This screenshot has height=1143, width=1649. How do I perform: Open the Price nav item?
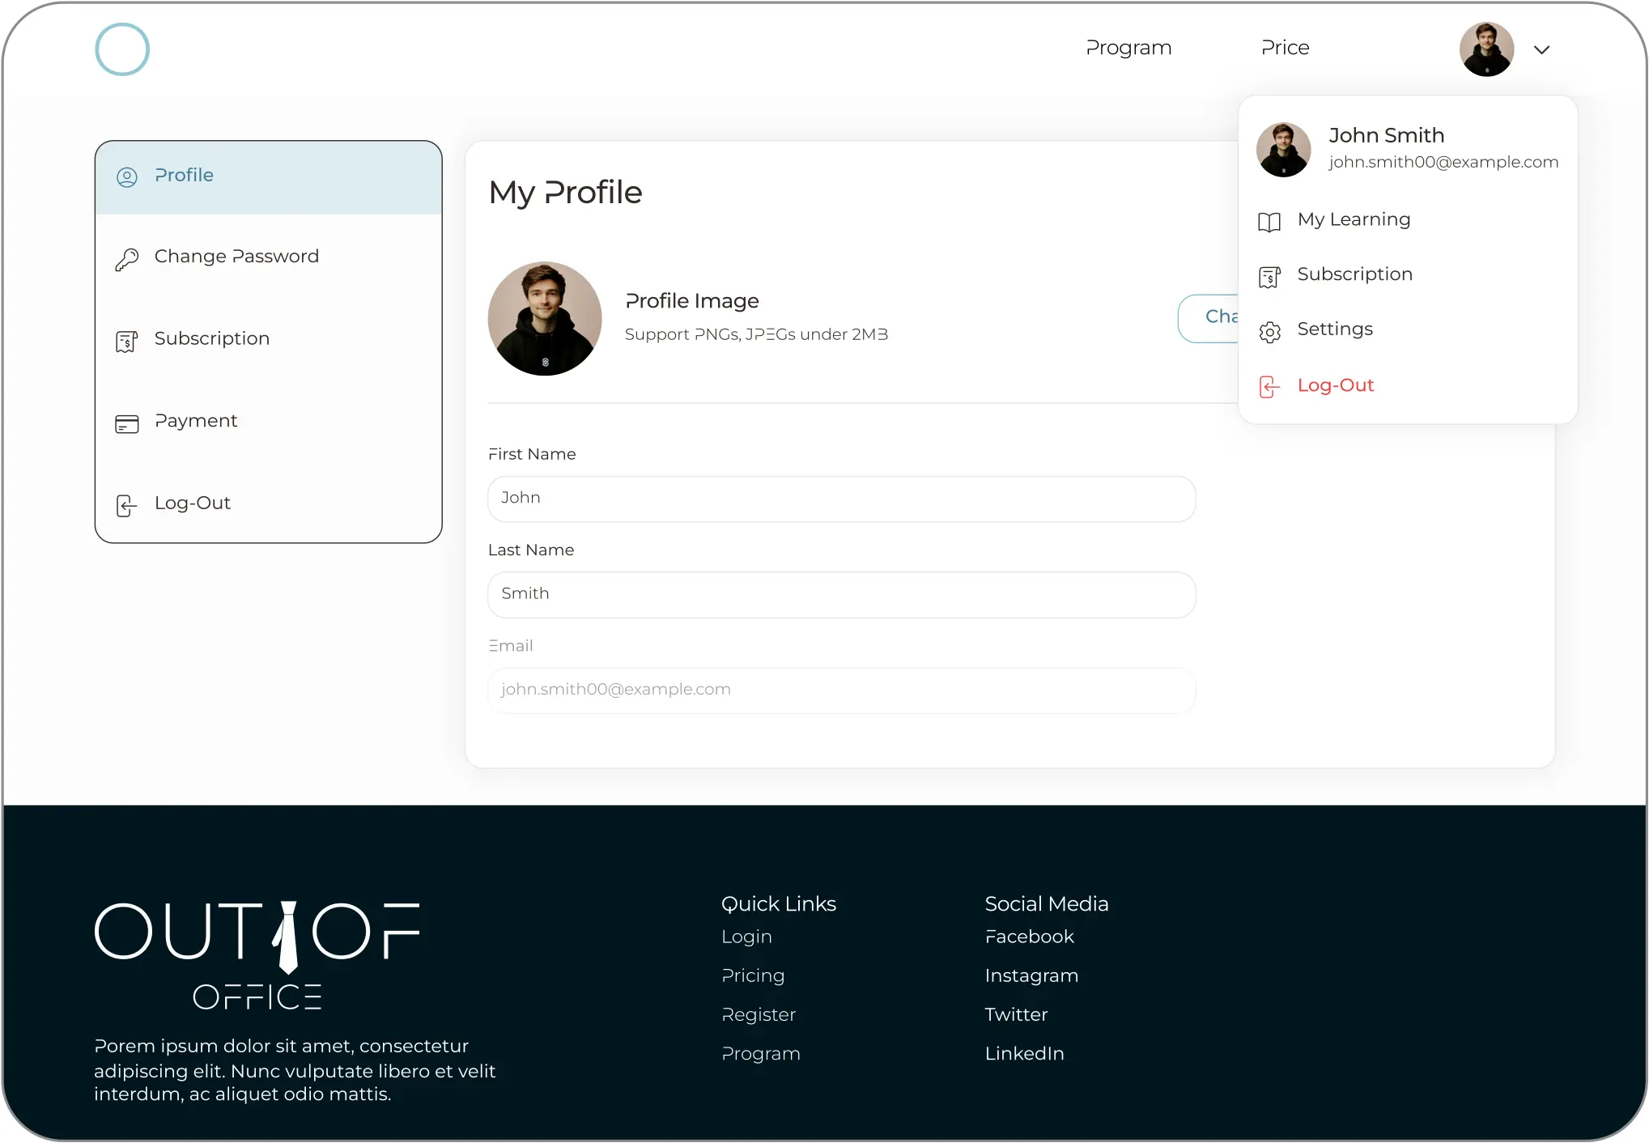[1285, 48]
